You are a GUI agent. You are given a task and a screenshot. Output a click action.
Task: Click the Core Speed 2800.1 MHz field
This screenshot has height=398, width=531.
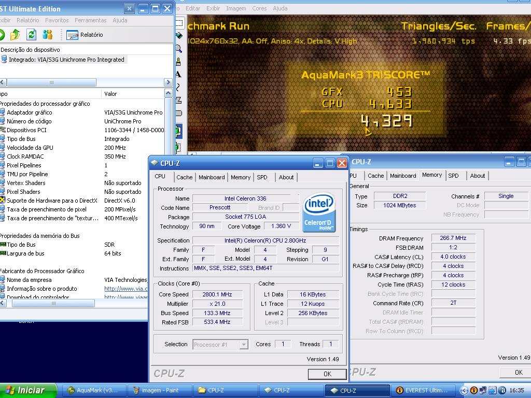point(217,294)
